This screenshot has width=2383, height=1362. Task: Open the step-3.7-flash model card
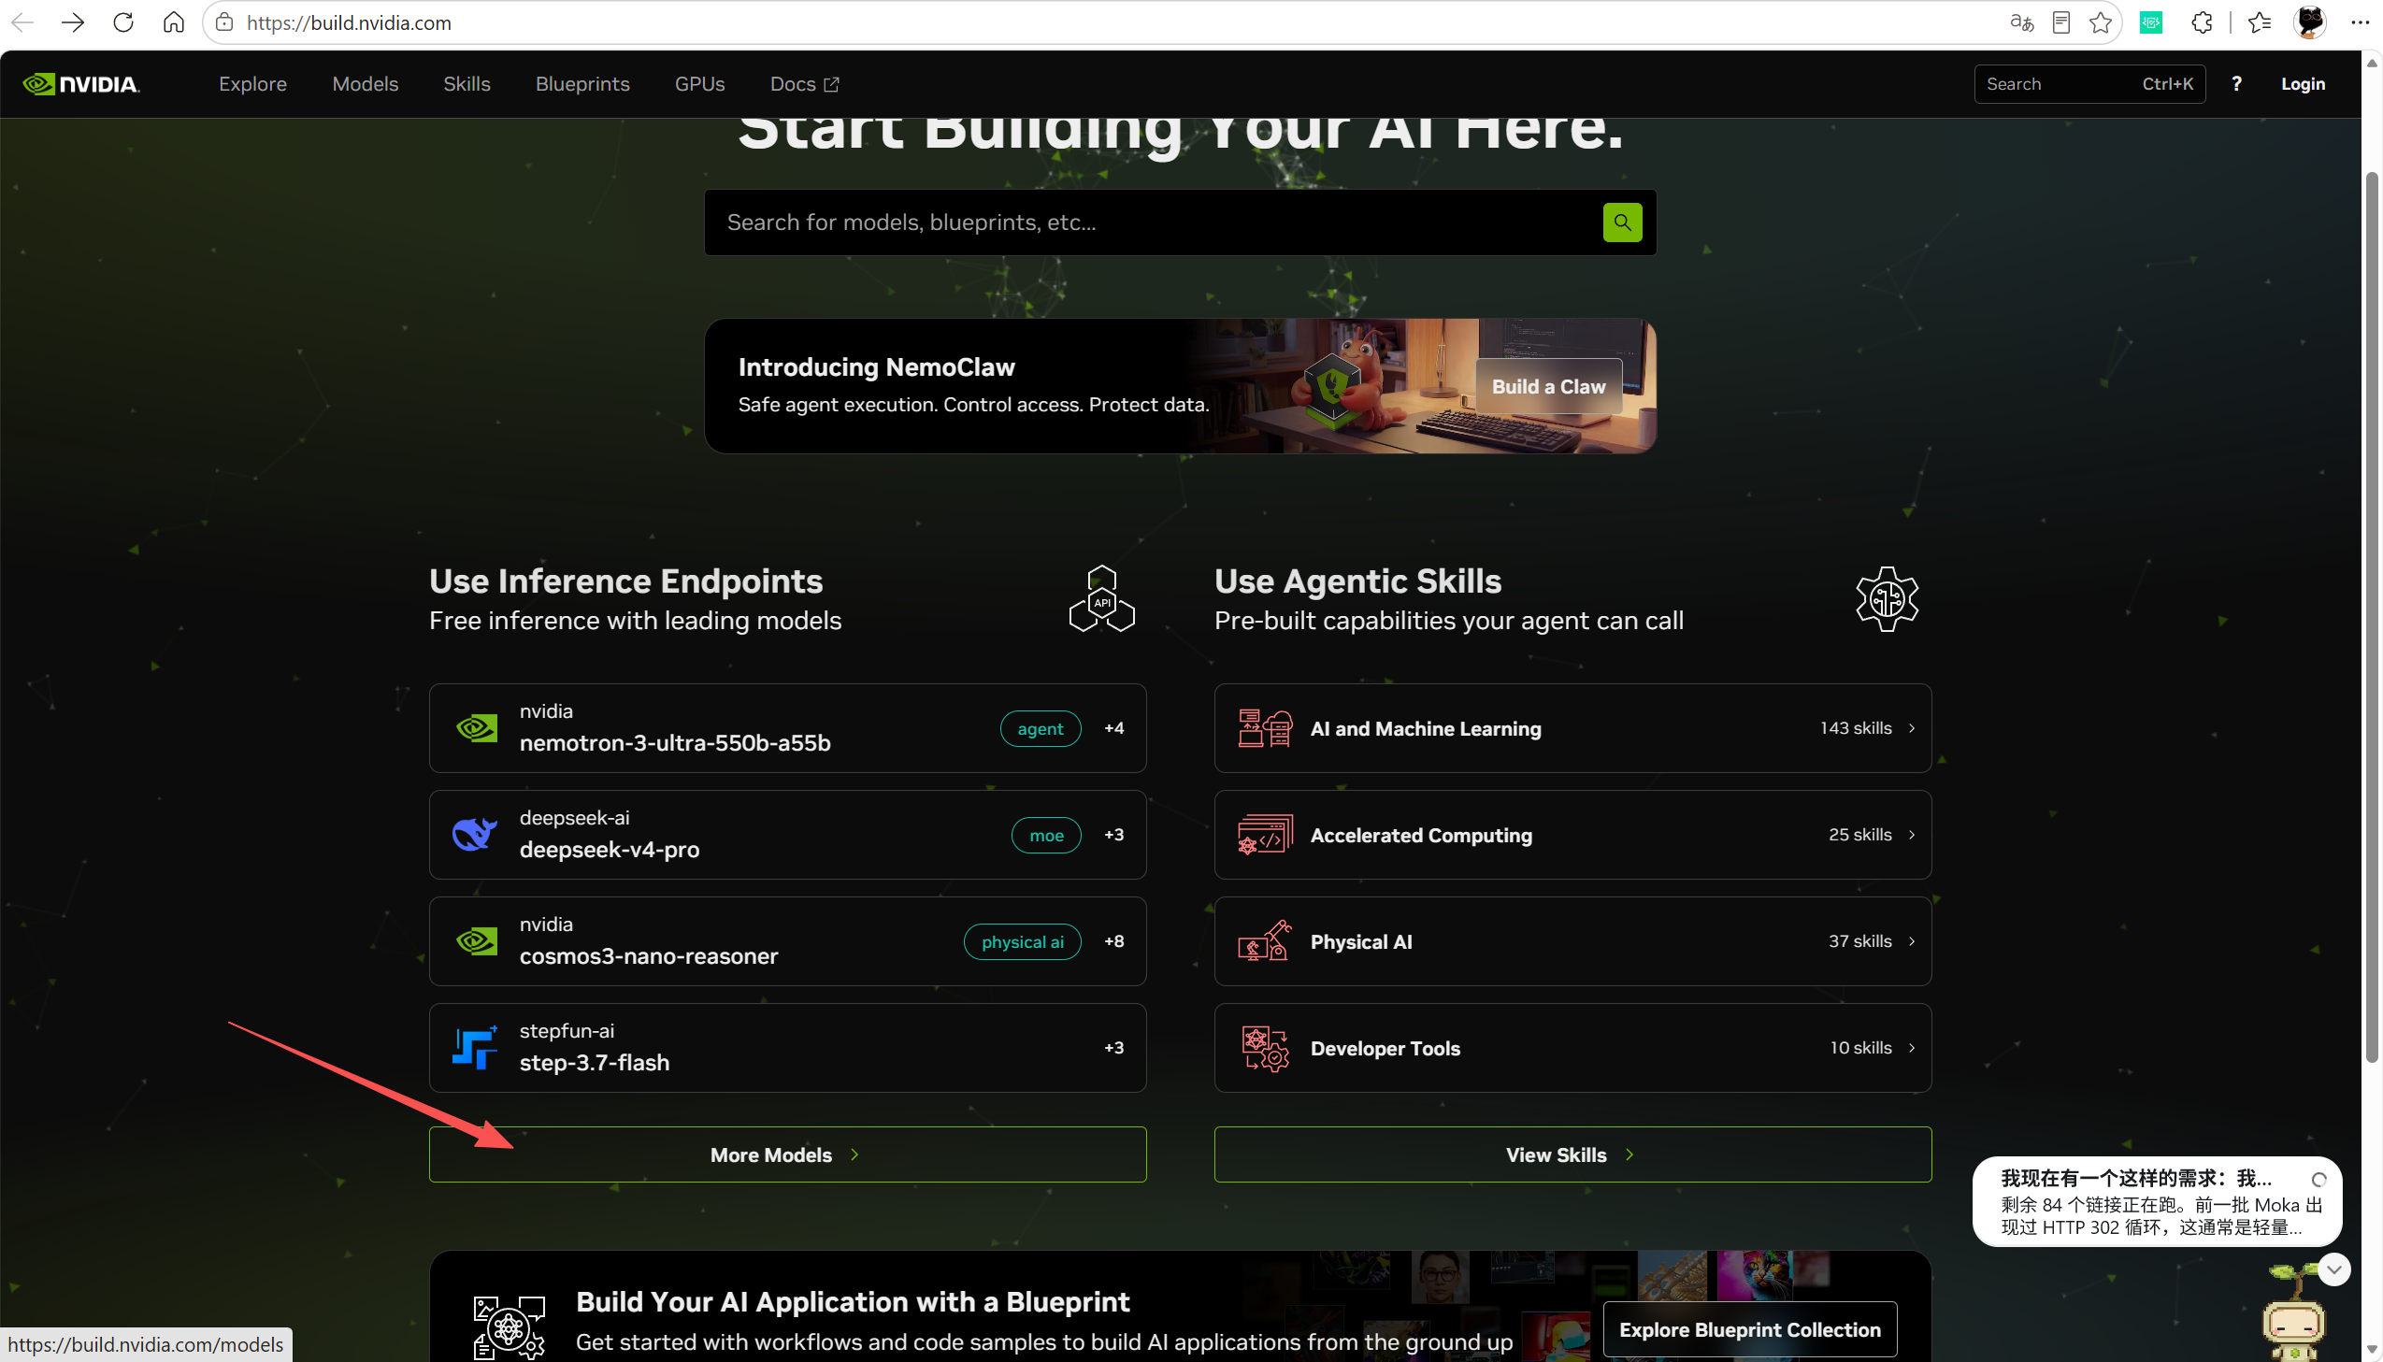[787, 1048]
